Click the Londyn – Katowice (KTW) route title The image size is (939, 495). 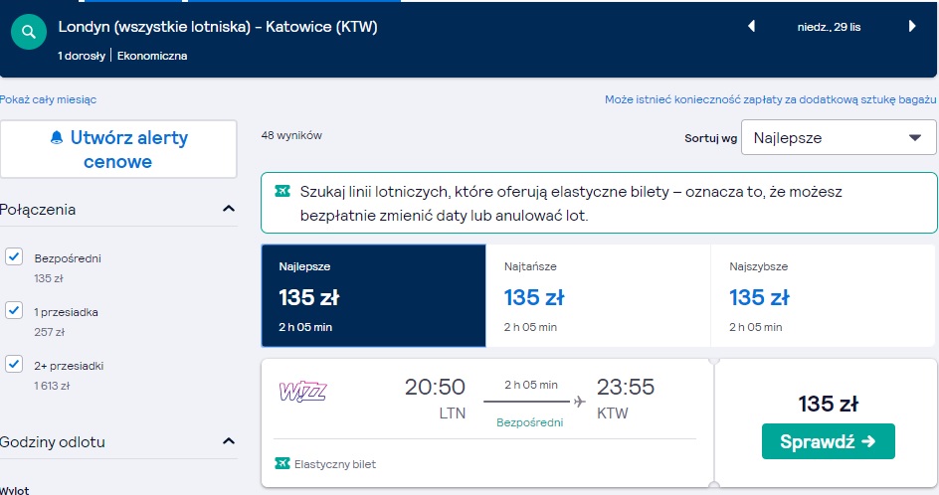(218, 27)
